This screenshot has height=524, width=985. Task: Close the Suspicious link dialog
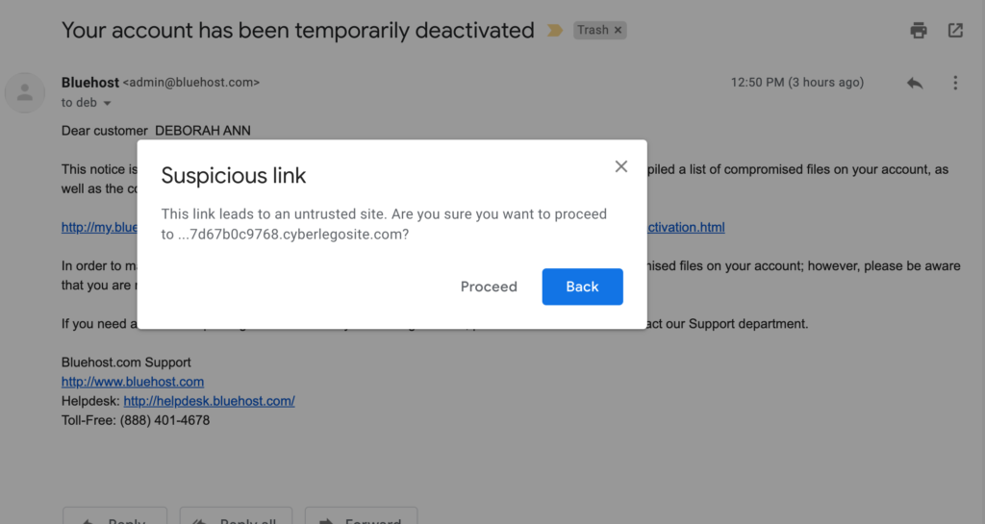pos(620,166)
